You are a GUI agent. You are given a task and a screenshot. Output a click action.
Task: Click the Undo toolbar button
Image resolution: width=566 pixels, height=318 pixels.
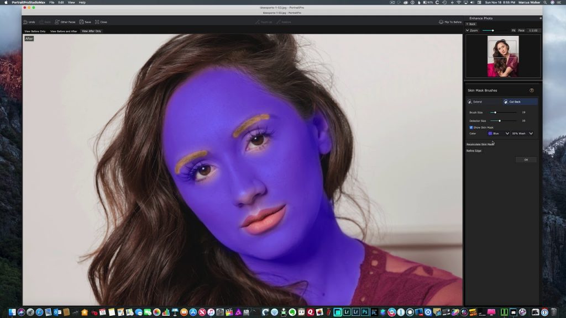pos(29,22)
